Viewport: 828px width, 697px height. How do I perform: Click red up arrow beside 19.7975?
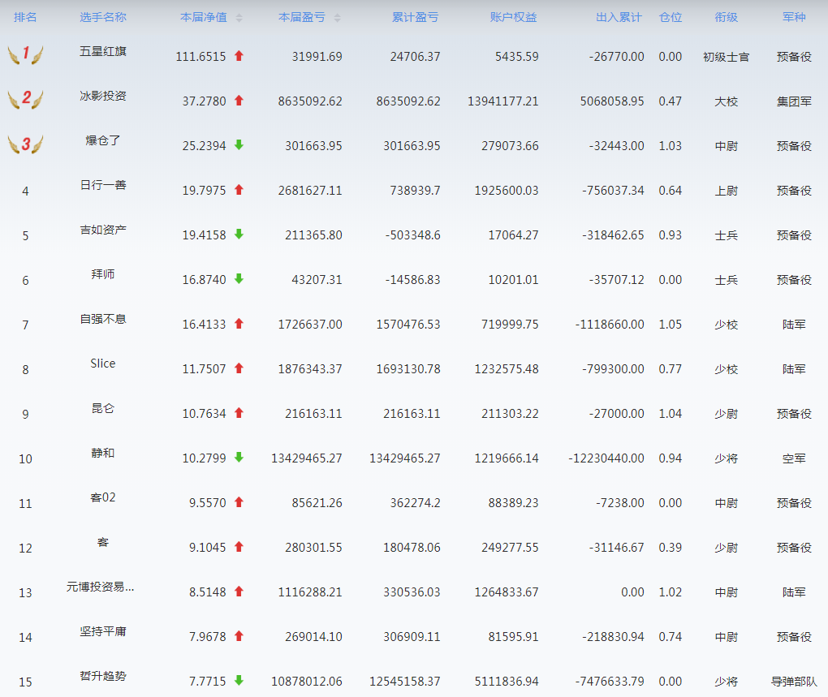point(239,189)
